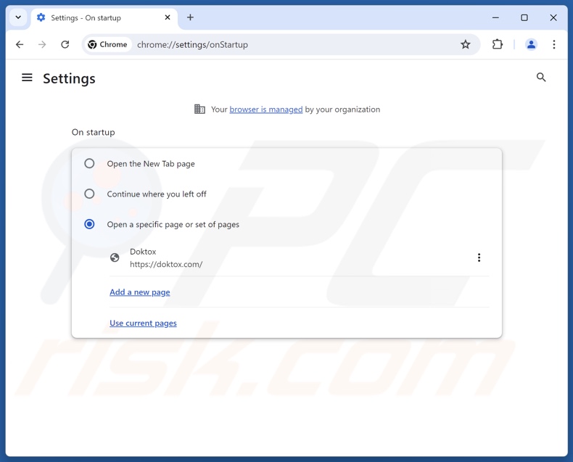
Task: Click "Add a new page" link
Action: pyautogui.click(x=140, y=292)
